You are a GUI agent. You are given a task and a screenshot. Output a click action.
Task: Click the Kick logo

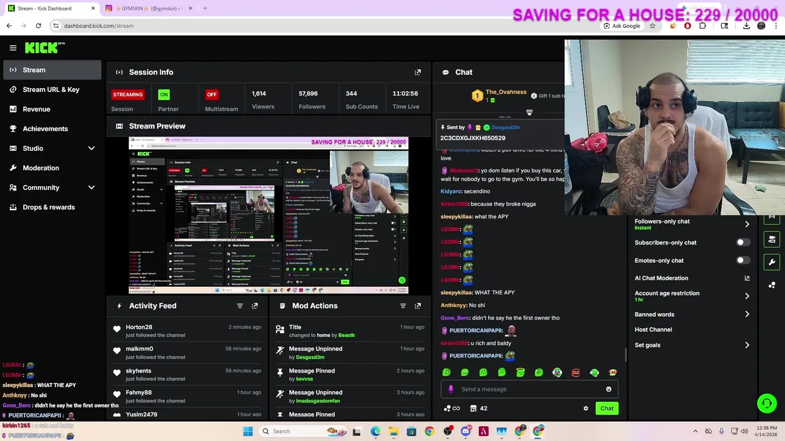pyautogui.click(x=44, y=48)
